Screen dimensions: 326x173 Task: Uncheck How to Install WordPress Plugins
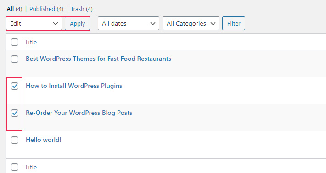[x=15, y=86]
